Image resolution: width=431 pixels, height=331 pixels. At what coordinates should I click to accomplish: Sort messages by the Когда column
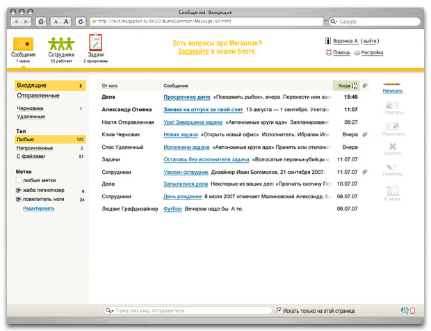point(344,86)
